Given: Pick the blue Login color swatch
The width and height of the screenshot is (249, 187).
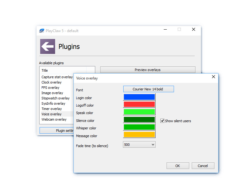Looking at the screenshot, I should coord(139,97).
